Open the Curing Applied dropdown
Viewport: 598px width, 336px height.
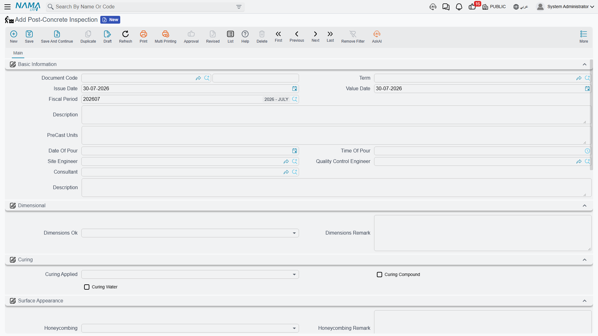pyautogui.click(x=190, y=274)
